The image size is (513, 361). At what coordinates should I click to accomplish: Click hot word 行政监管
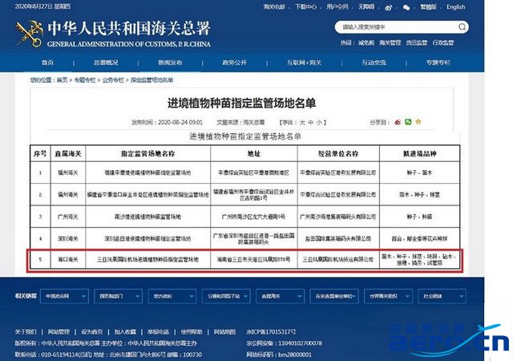[x=443, y=43]
